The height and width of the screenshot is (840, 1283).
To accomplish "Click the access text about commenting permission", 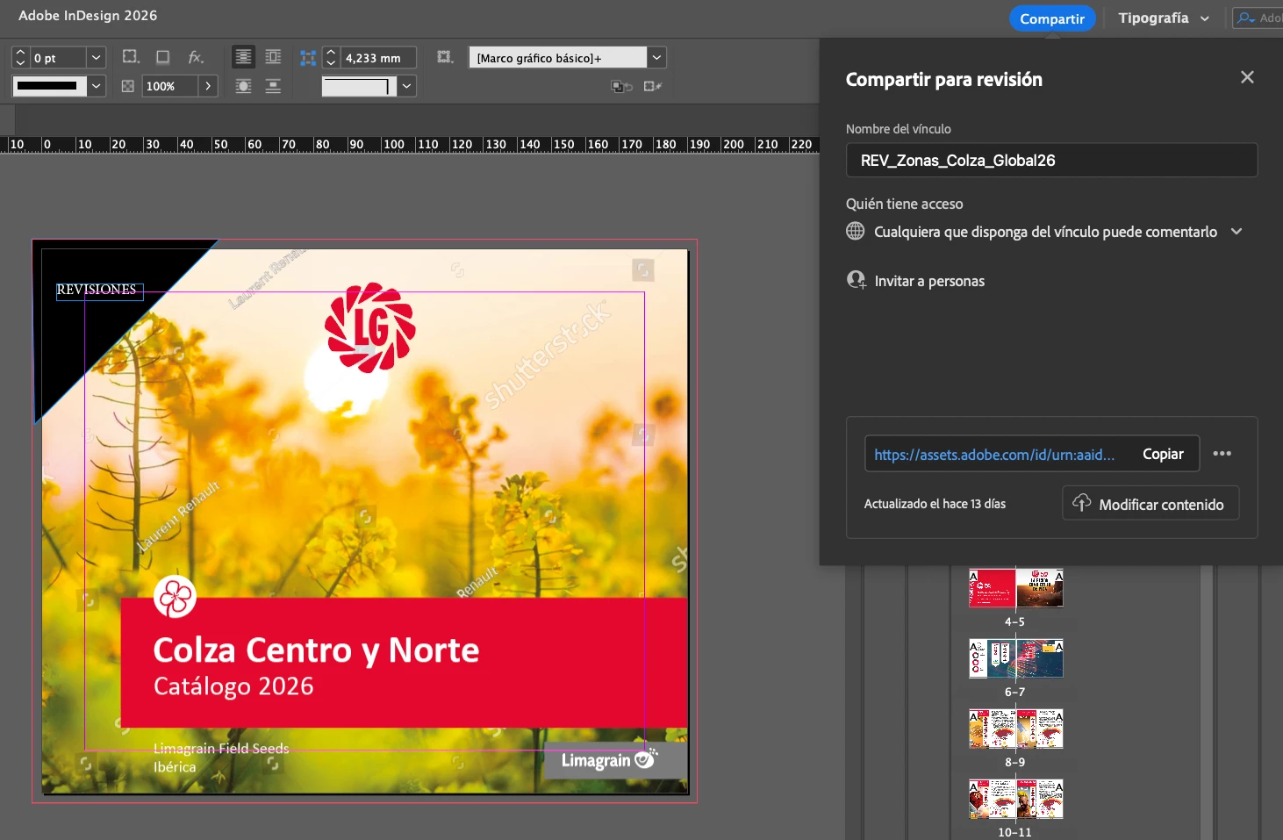I will point(1045,232).
